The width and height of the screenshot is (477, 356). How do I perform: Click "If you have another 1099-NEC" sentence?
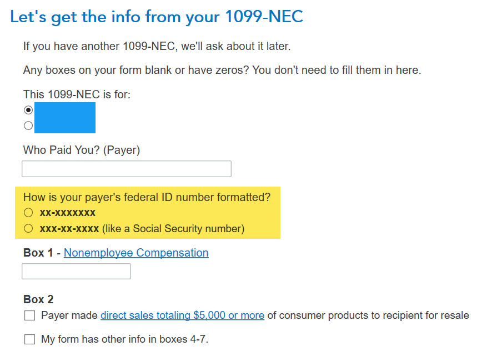157,46
